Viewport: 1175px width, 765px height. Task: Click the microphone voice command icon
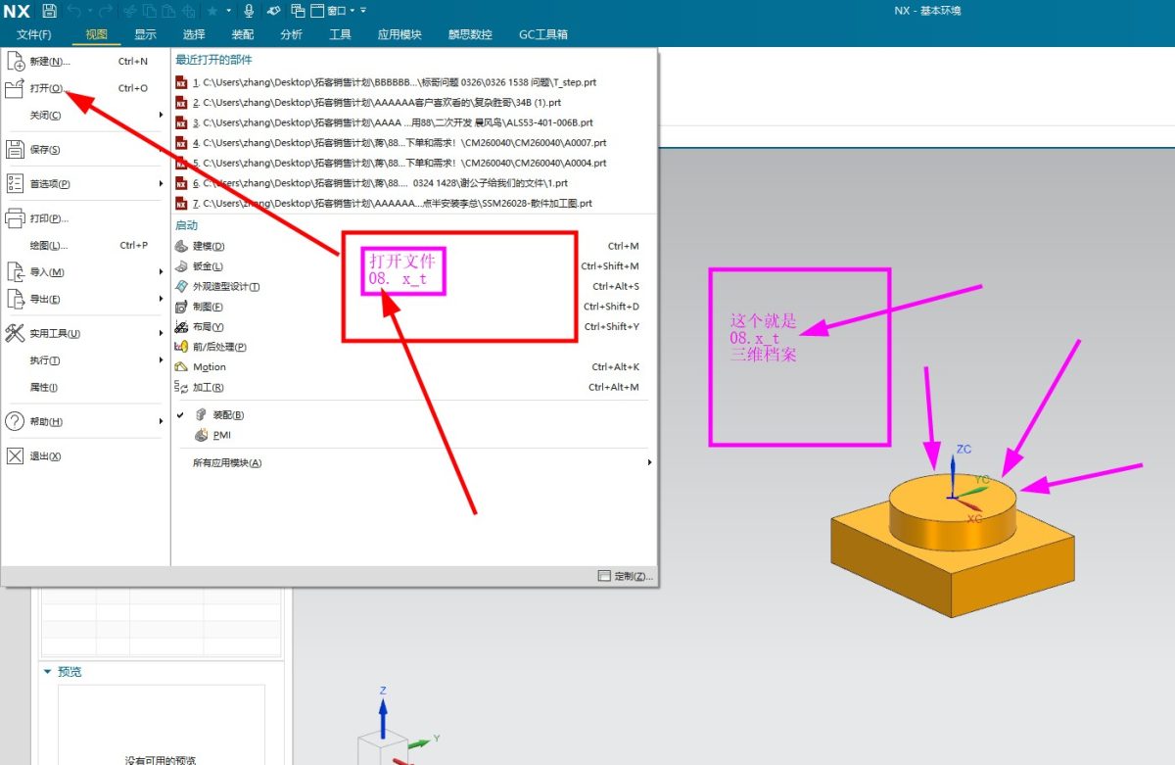point(249,11)
